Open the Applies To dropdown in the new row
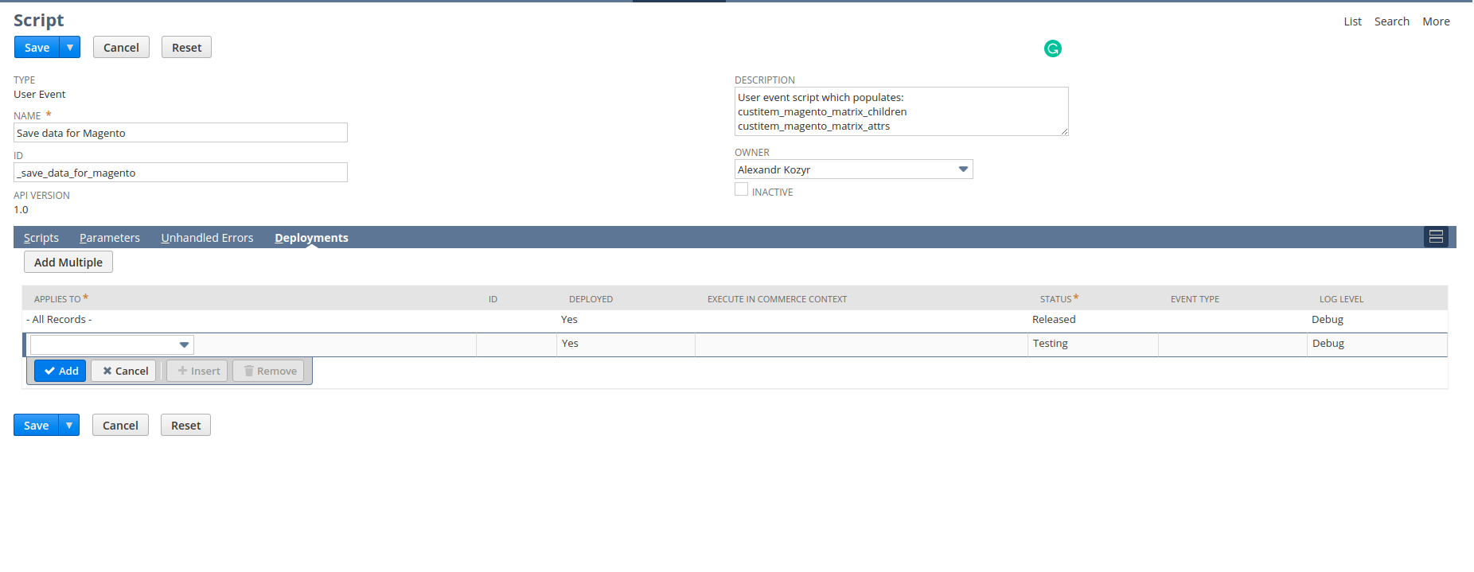This screenshot has height=572, width=1474. point(184,345)
